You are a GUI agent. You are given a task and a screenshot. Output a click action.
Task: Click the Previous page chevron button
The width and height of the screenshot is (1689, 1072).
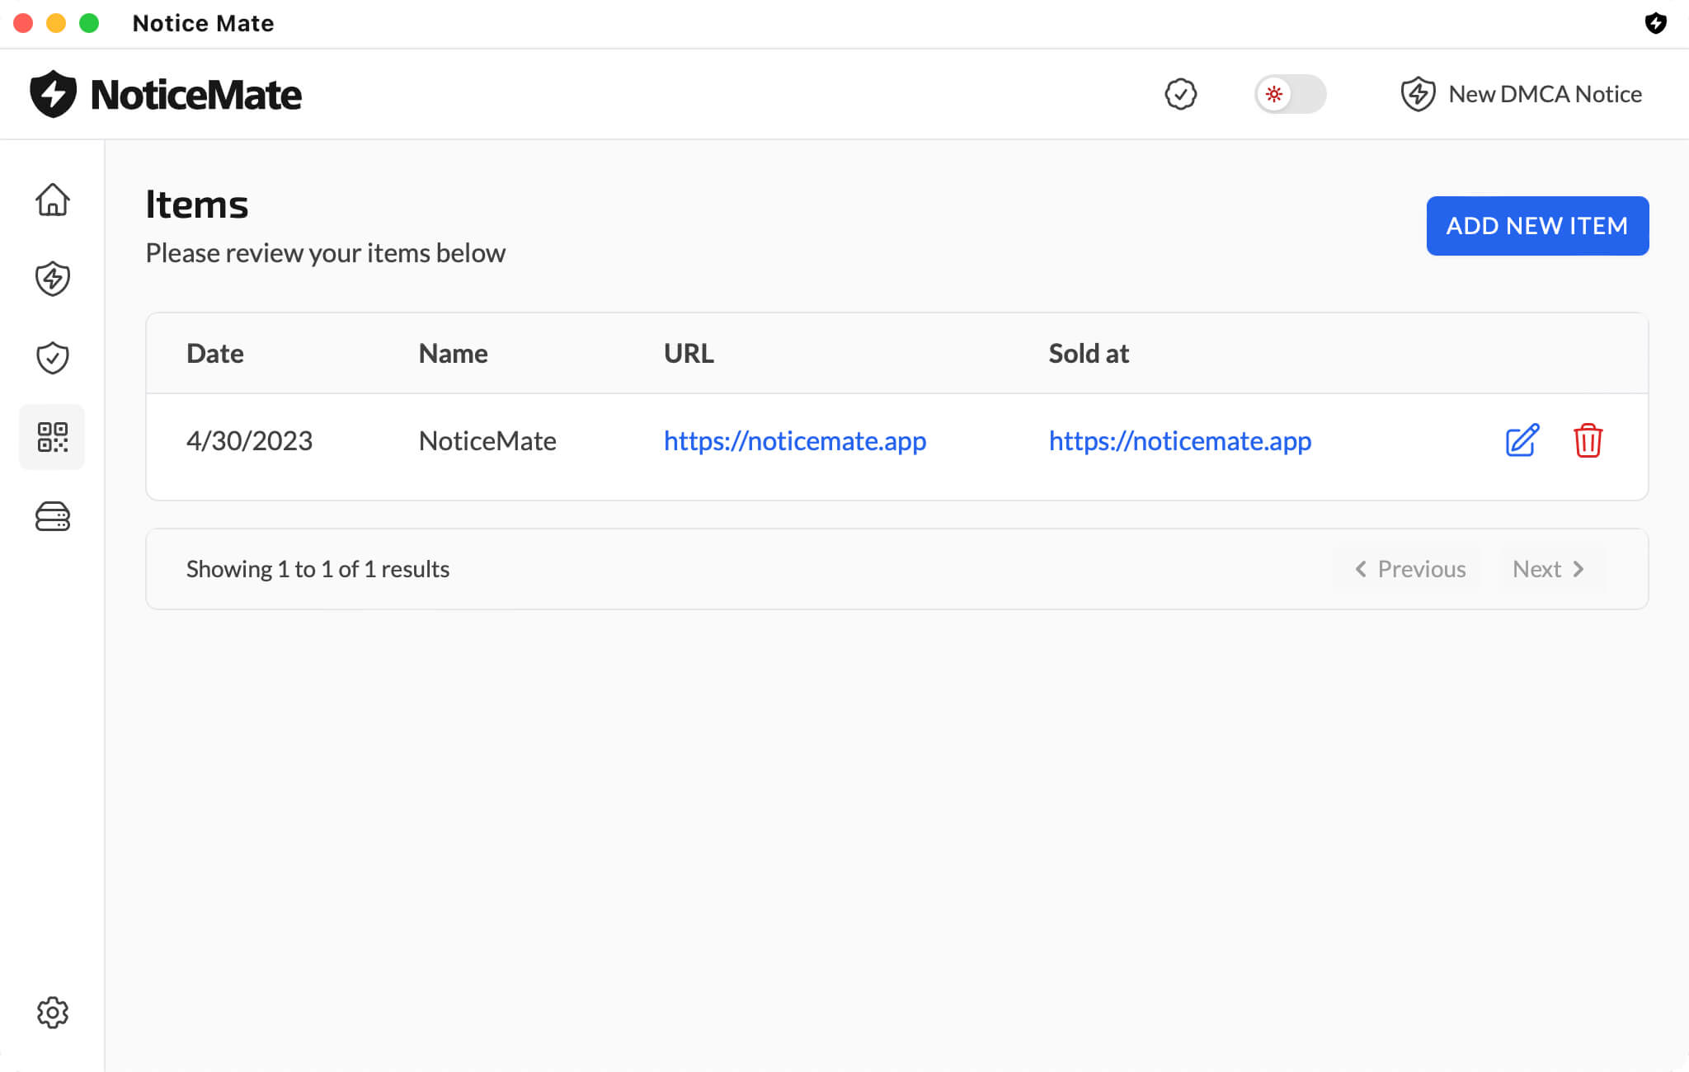coord(1409,569)
